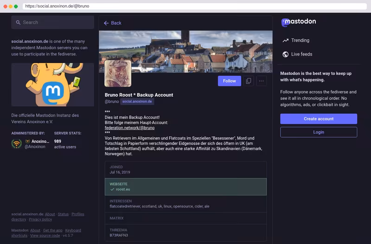Open Keyboard shortcuts link

pyautogui.click(x=73, y=230)
